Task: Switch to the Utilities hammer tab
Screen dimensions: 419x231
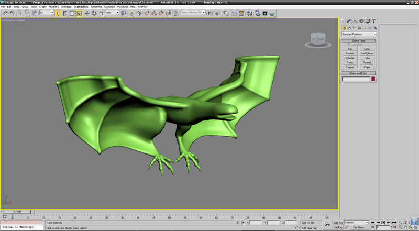Action: point(374,21)
